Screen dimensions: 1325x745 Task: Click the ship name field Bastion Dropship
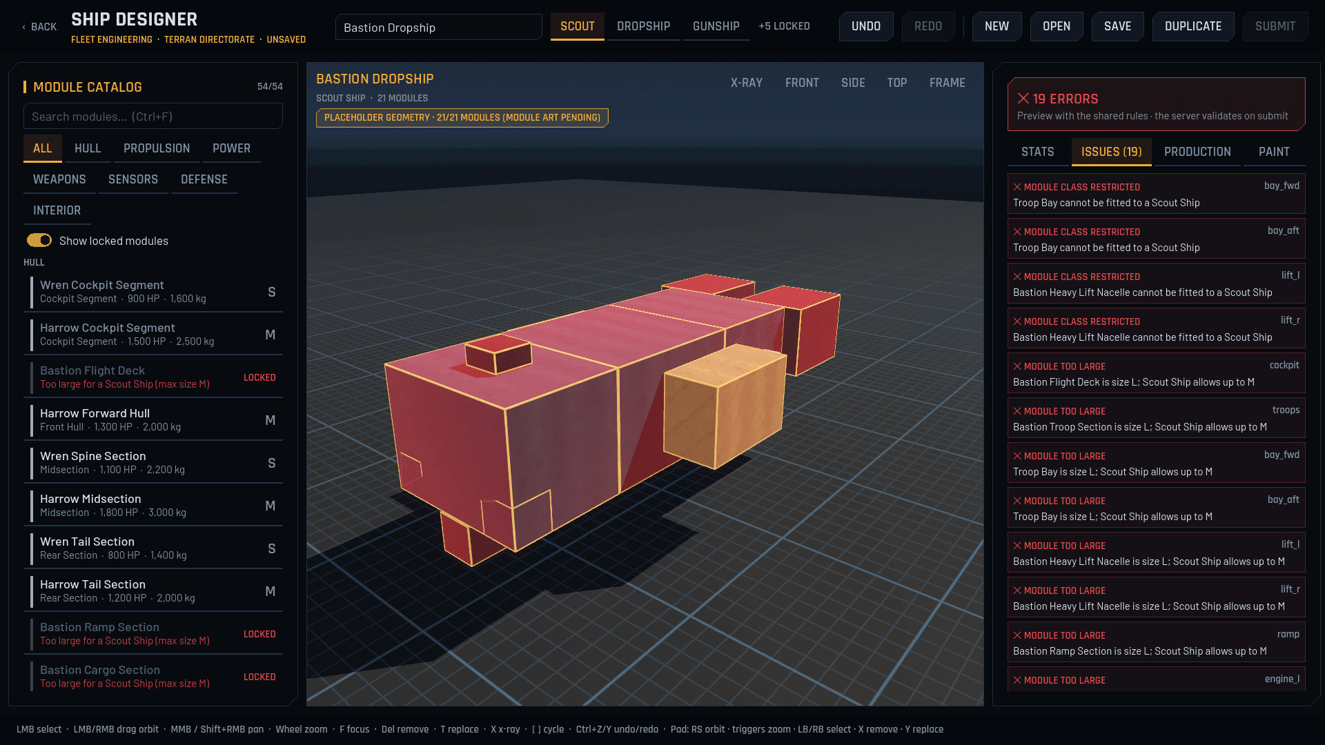click(438, 27)
